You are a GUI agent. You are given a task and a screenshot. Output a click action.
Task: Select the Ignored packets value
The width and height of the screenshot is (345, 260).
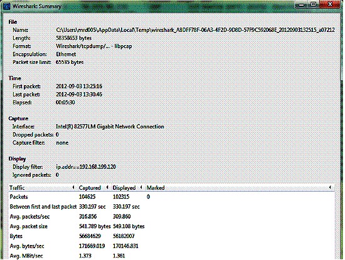pyautogui.click(x=57, y=175)
